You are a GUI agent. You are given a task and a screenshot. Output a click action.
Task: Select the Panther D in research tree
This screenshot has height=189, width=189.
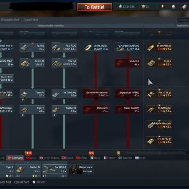pos(64,110)
